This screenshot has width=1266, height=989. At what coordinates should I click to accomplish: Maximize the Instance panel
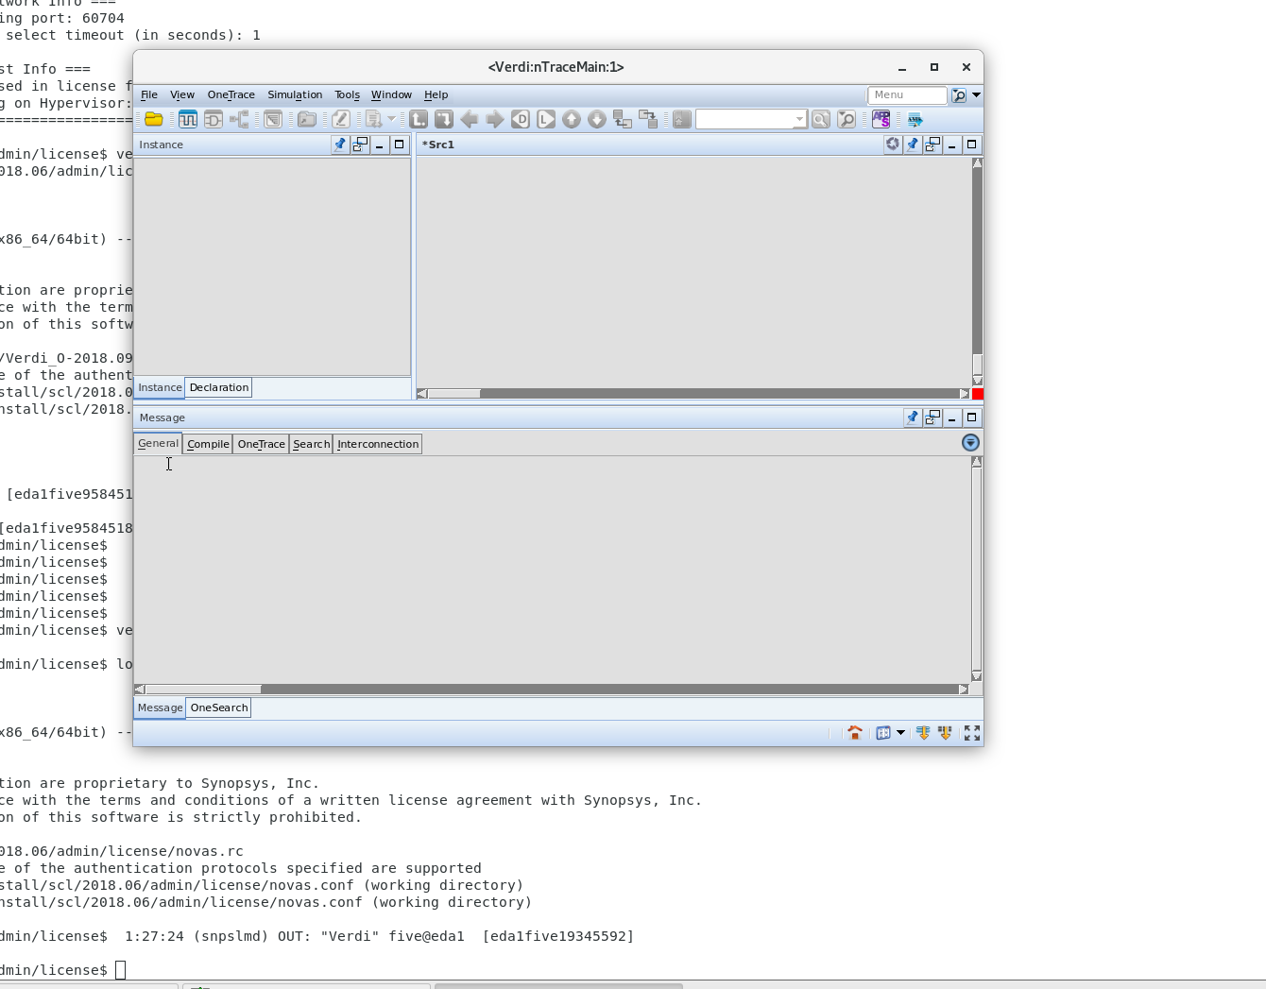400,145
